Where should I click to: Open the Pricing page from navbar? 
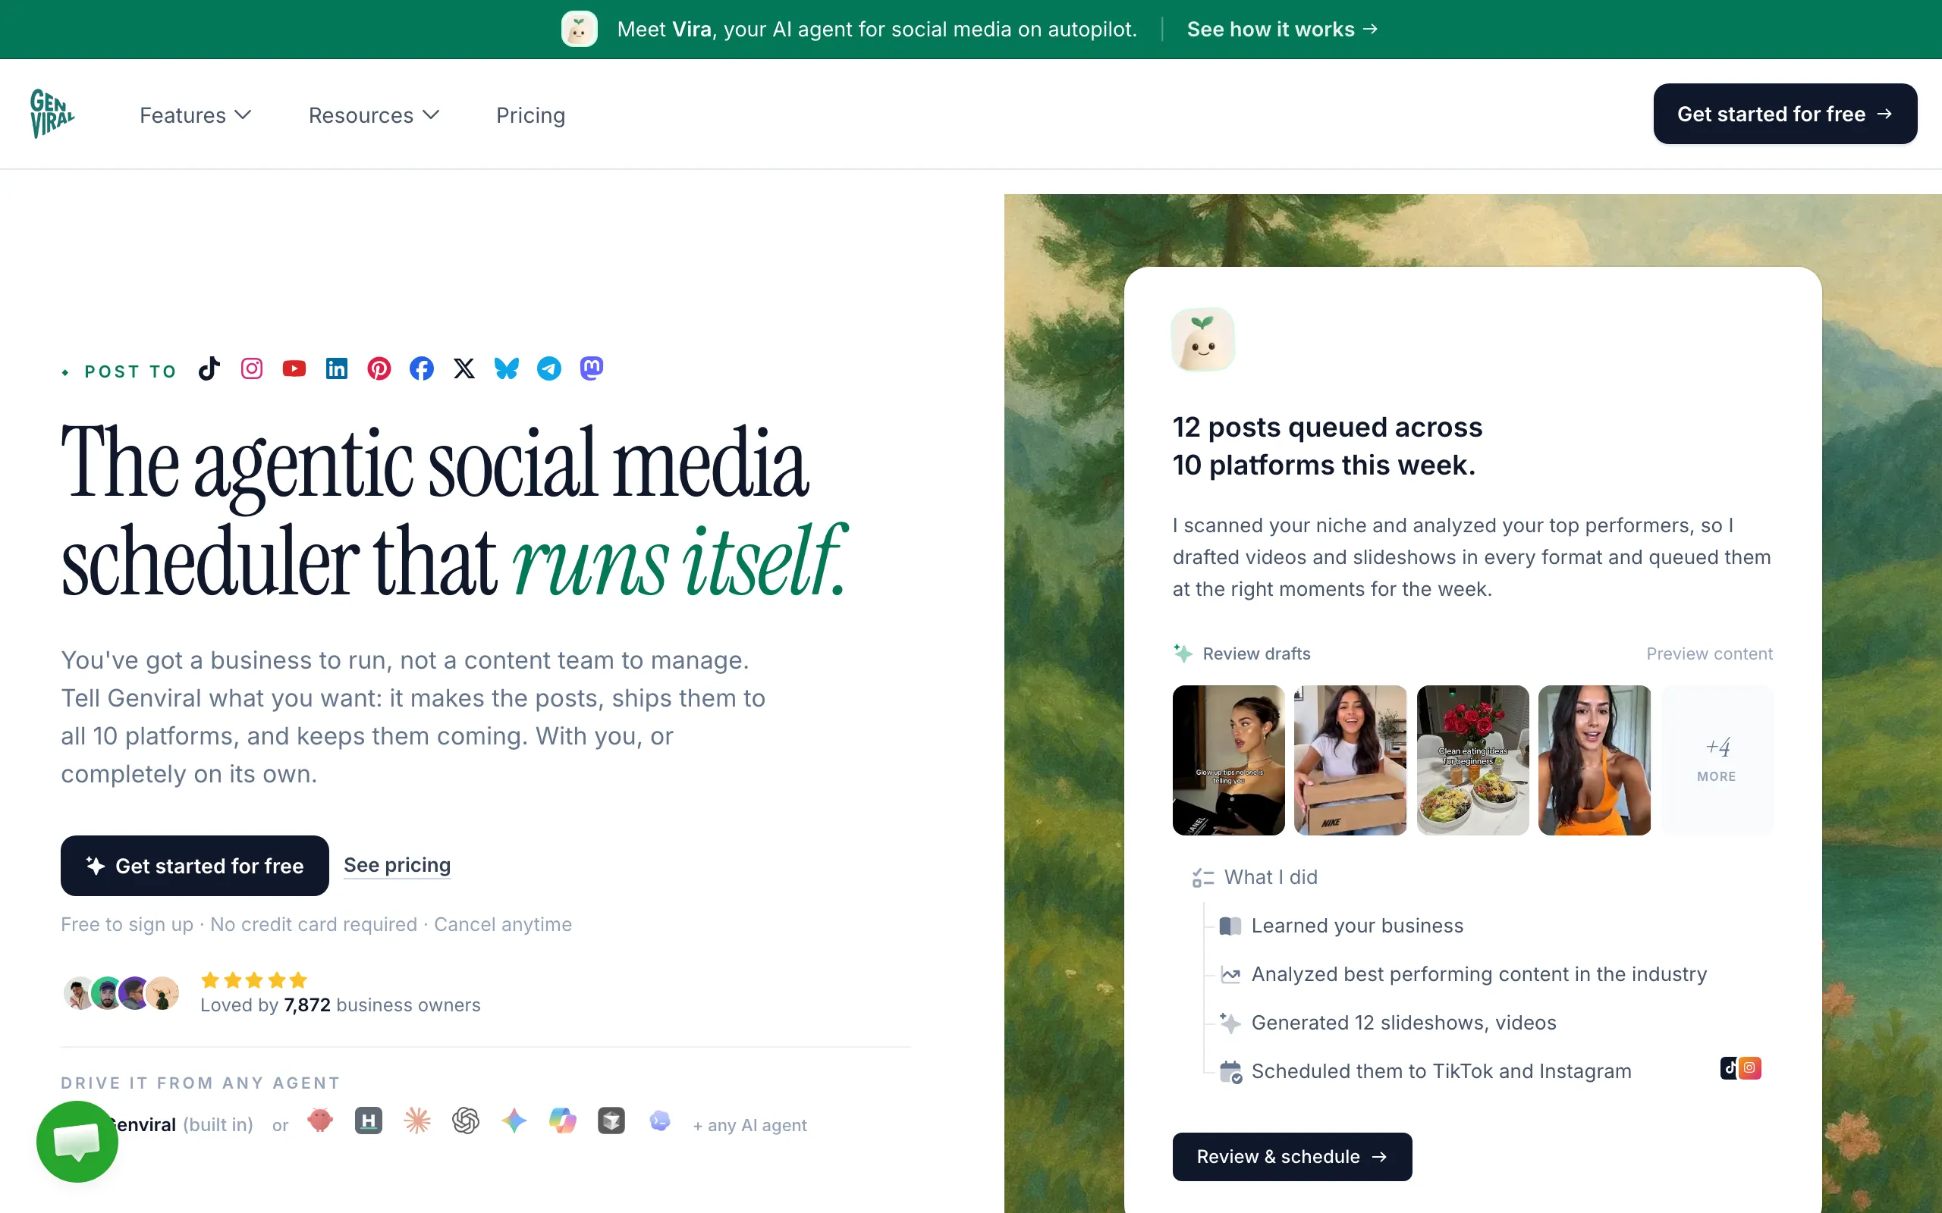pos(530,115)
